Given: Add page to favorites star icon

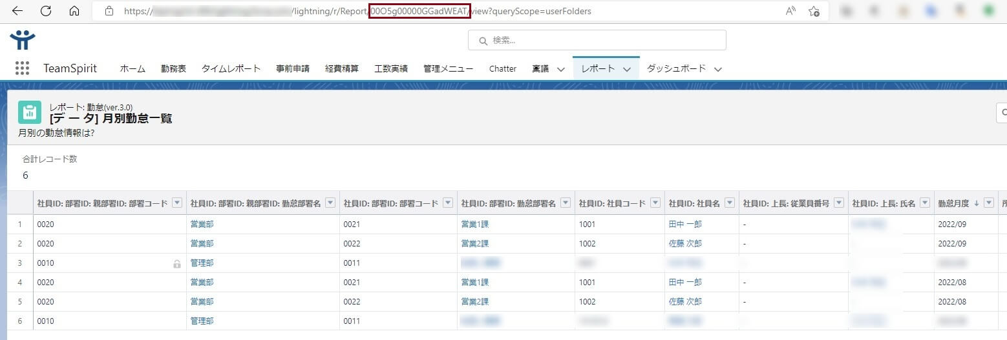Looking at the screenshot, I should [x=814, y=11].
